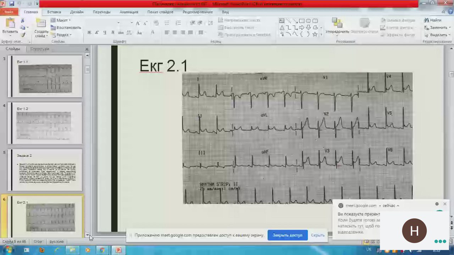Click the Align text right icon
454x255 pixels.
click(183, 33)
